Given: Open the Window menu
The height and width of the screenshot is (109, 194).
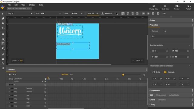Looking at the screenshot, I should tap(32, 5).
